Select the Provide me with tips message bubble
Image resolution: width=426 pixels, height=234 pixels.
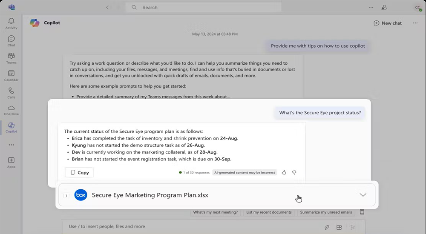coord(318,46)
